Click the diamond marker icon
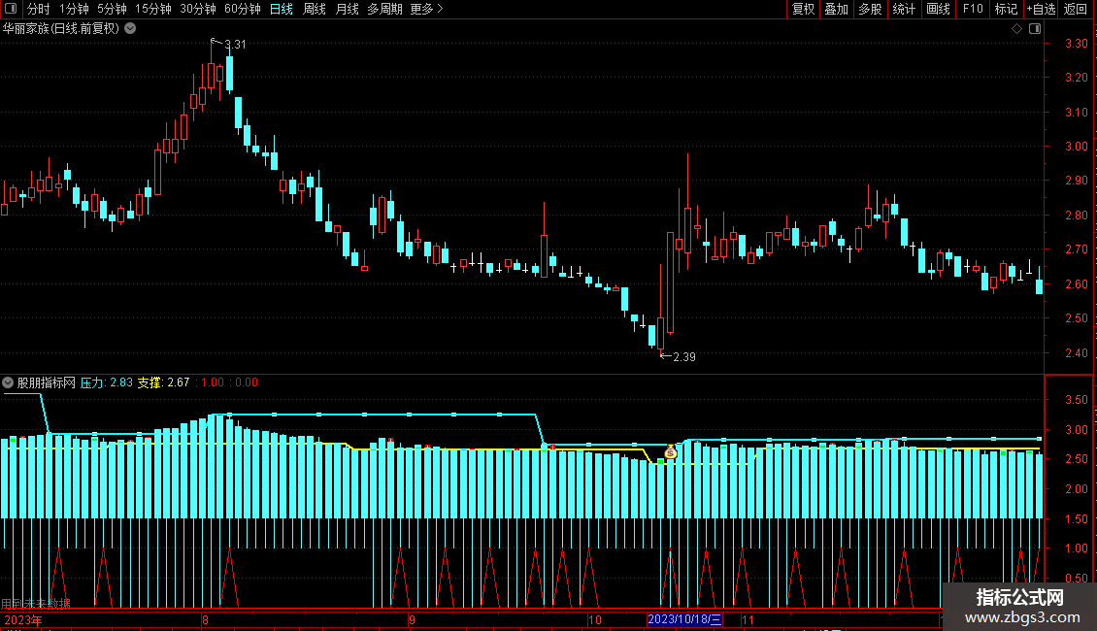 click(x=1016, y=29)
